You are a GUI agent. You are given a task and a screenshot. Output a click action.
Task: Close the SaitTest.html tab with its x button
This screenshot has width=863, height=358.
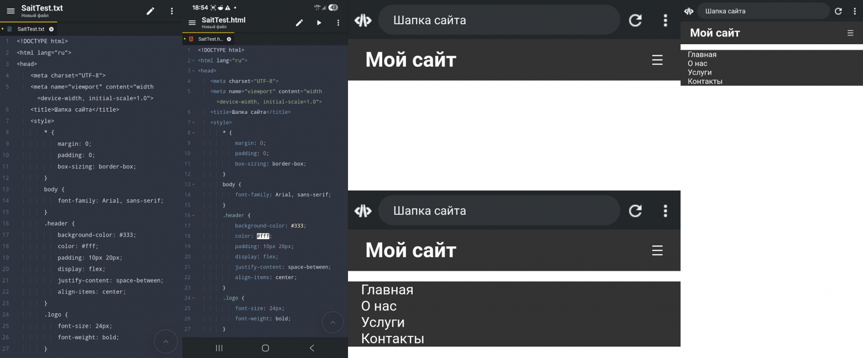(230, 39)
